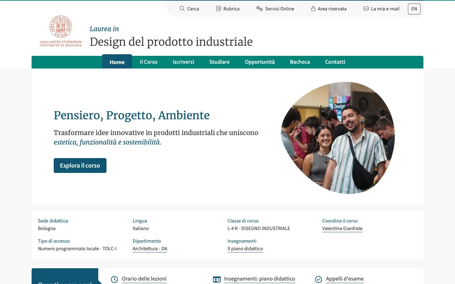455x284 pixels.
Task: Click the L-4 R - DISEGNO INDUSTRIALE text
Action: 259,228
